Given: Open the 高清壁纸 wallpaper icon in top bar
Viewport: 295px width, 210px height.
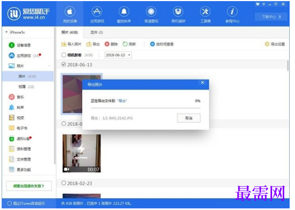Looking at the screenshot, I should pyautogui.click(x=151, y=14).
